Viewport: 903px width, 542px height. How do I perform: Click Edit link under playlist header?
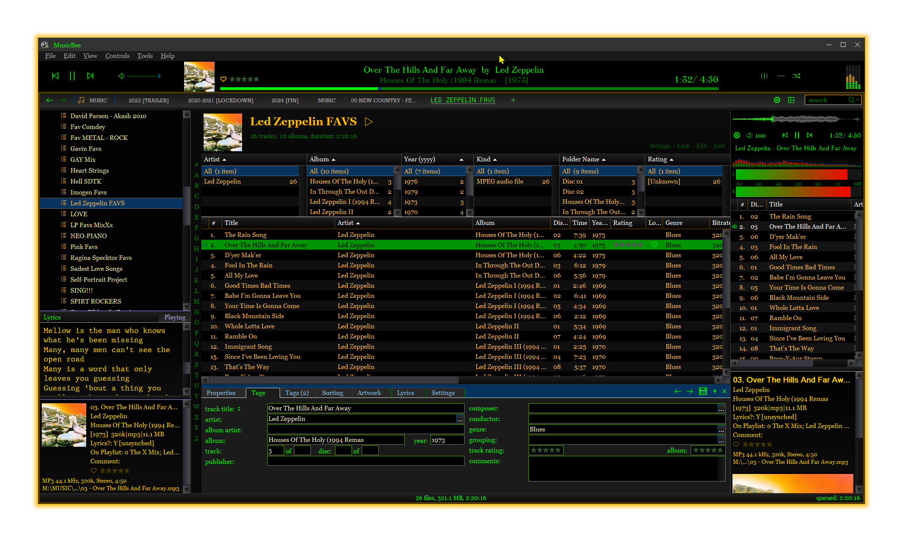pos(701,146)
